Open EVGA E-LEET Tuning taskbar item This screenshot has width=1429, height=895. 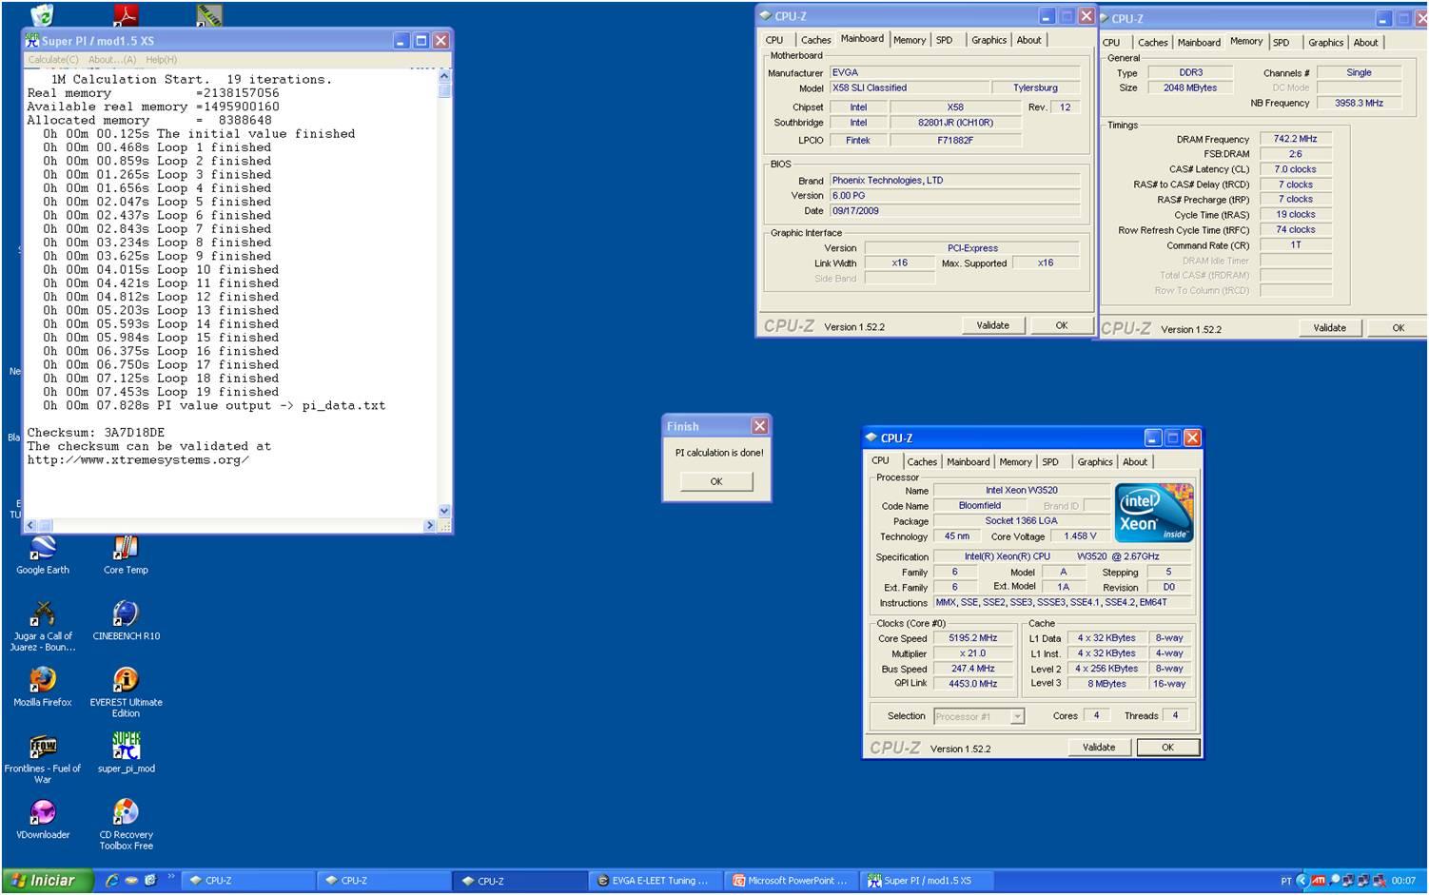[655, 881]
